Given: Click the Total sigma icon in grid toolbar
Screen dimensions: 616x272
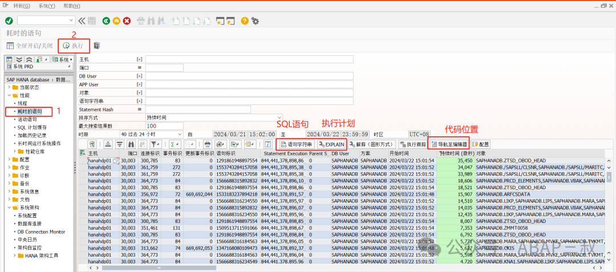Looking at the screenshot, I should click(174, 144).
